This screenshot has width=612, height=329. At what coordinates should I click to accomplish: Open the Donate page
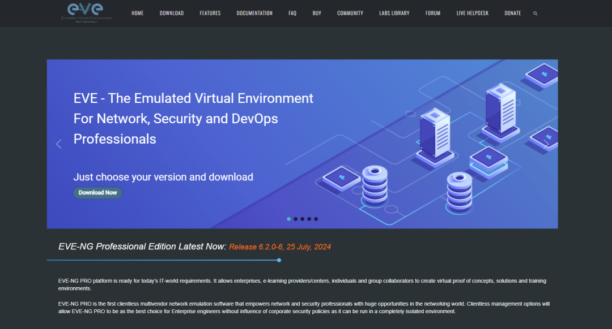point(512,13)
